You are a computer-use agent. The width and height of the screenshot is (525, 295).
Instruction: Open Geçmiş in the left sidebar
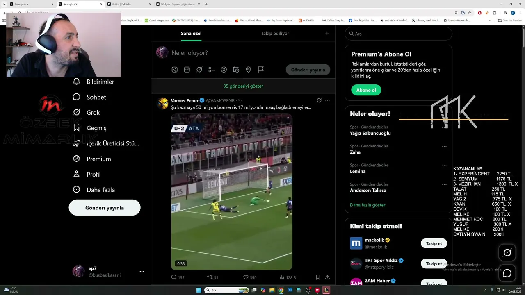point(89,128)
